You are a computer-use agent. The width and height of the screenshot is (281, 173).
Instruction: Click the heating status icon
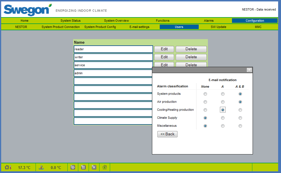click(83, 168)
